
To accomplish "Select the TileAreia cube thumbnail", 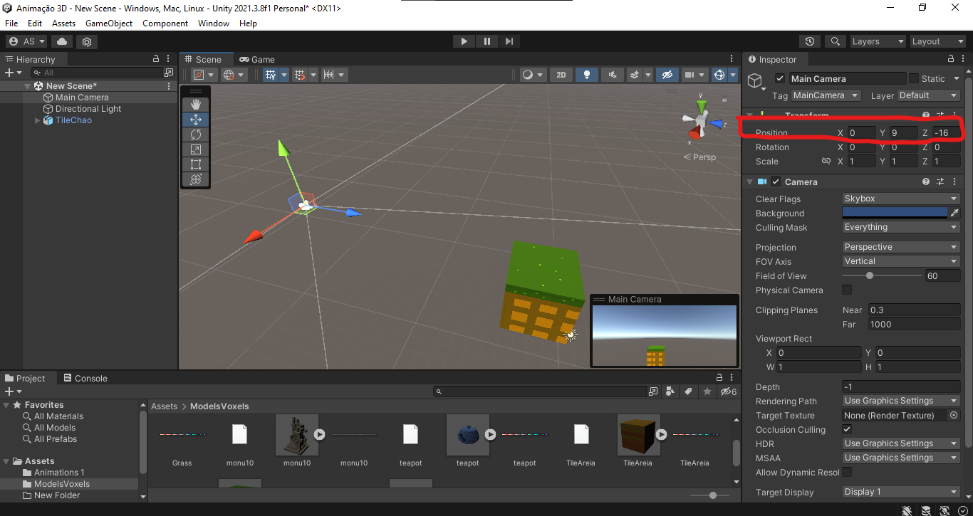I will pyautogui.click(x=638, y=436).
